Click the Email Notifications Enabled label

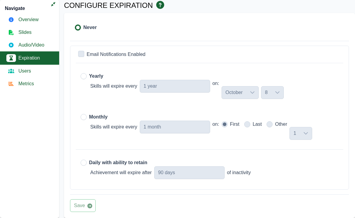pyautogui.click(x=116, y=54)
